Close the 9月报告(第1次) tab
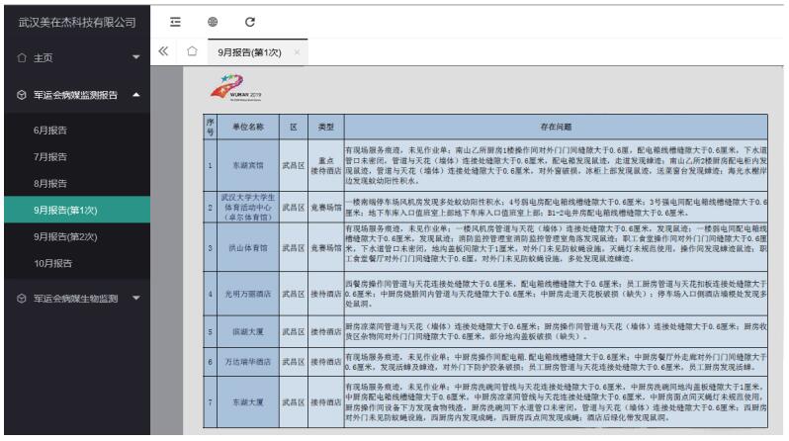 [x=297, y=51]
